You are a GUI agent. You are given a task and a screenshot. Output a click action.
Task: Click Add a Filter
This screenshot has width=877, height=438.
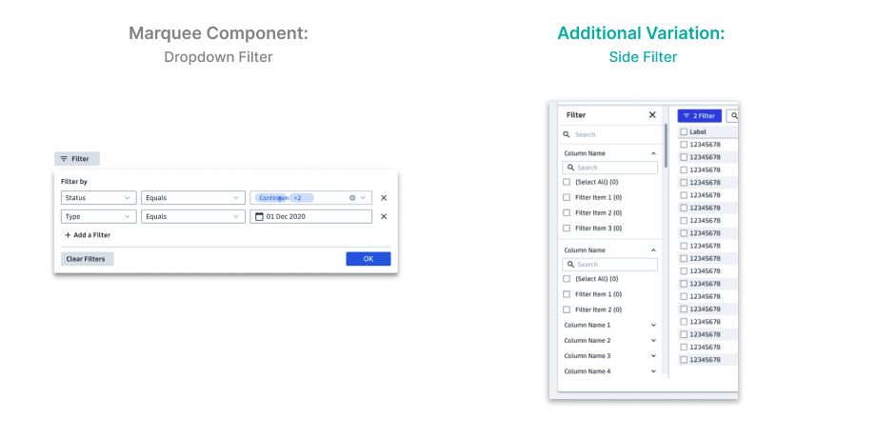[88, 235]
